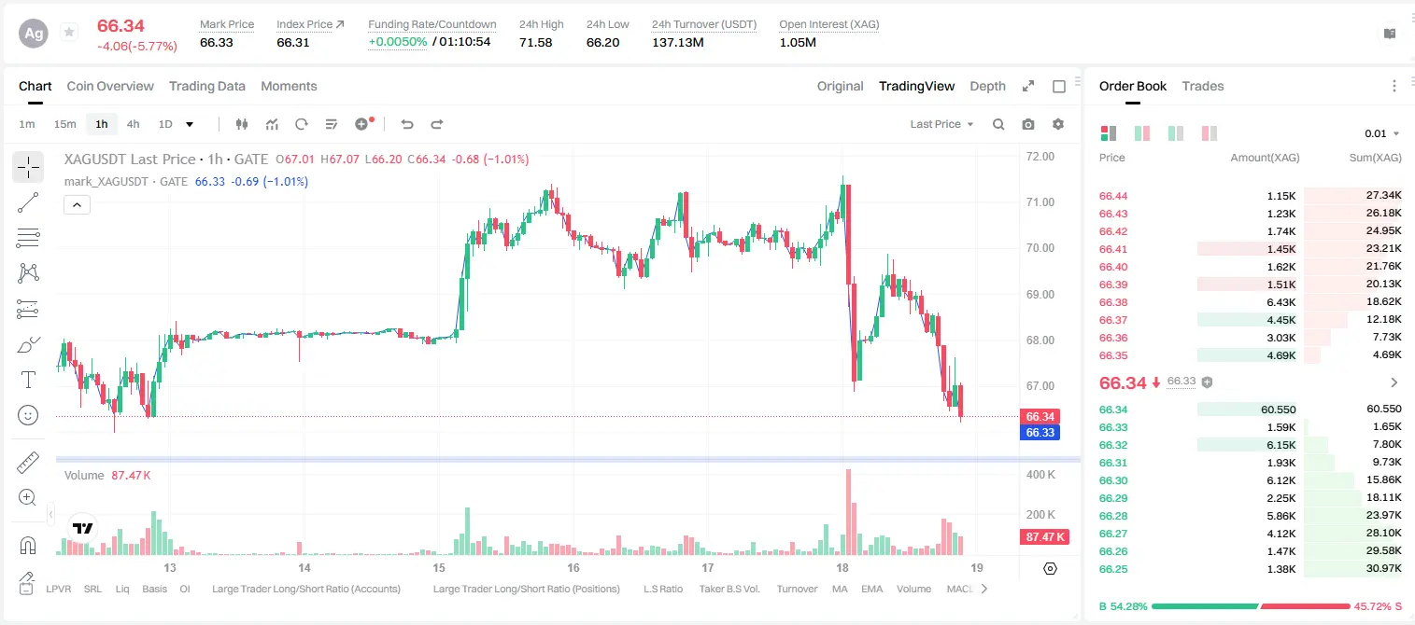This screenshot has height=625, width=1415.
Task: Show only sell orders in order book
Action: (1209, 133)
